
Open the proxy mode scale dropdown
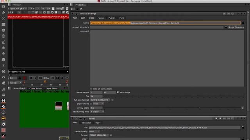click(x=98, y=104)
